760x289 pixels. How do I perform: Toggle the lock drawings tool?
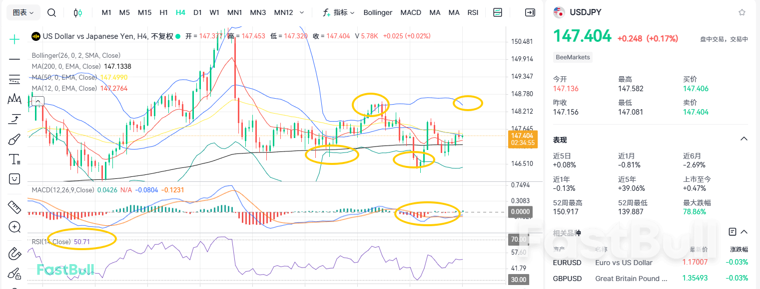click(x=14, y=274)
